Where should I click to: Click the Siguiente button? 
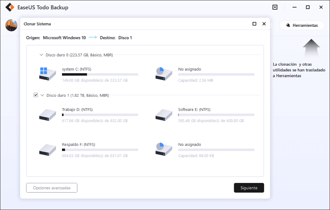(249, 188)
